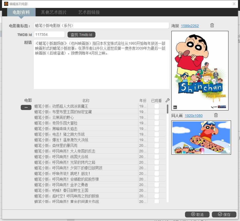This screenshot has width=240, height=221.
Task: Remove selected movie with minus button
Action: [x=26, y=107]
